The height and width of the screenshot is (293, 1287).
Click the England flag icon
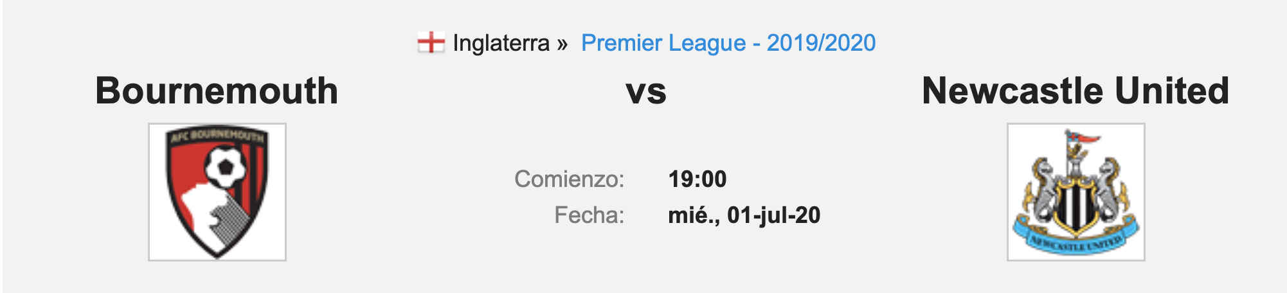[431, 43]
